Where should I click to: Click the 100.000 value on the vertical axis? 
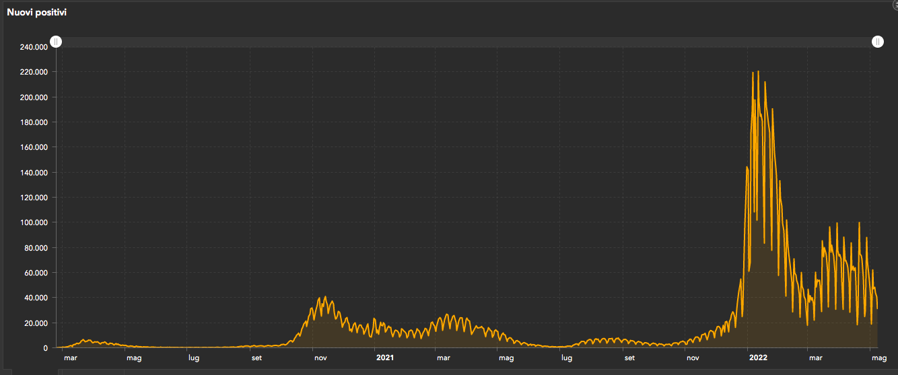34,222
